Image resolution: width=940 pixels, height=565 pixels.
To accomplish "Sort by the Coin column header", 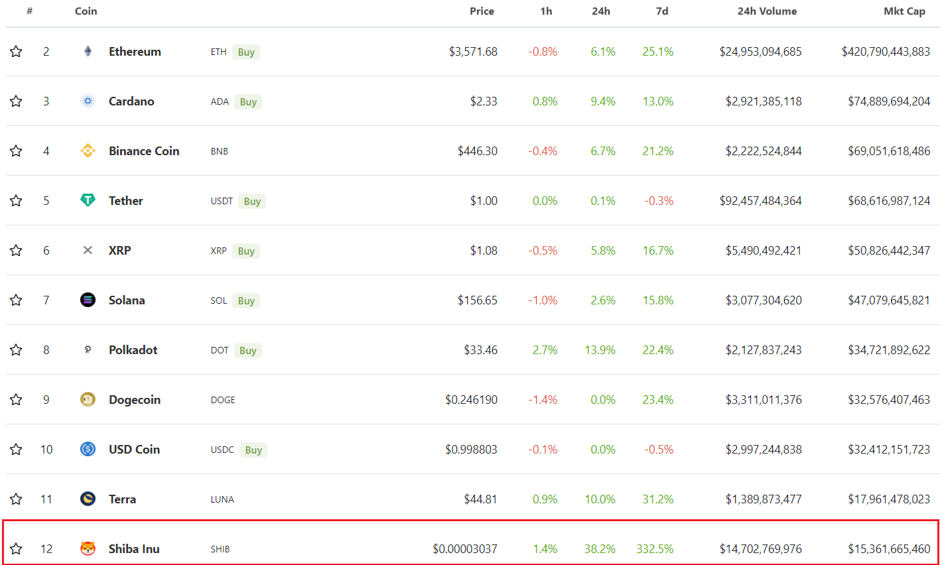I will (86, 11).
